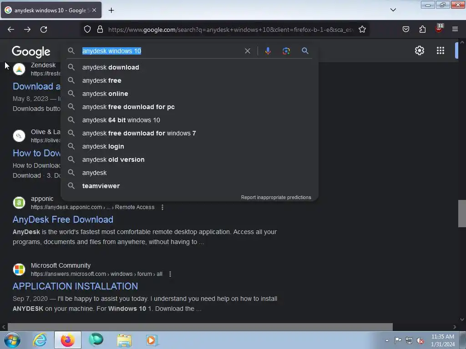Search by image with Google Lens
466x349 pixels.
tap(286, 51)
